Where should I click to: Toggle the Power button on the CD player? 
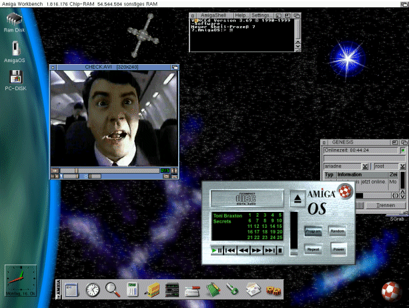pos(338,249)
